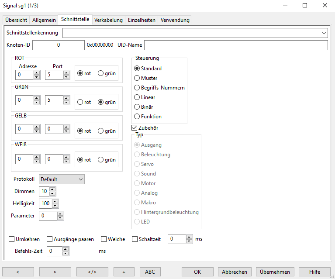Image resolution: width=335 pixels, height=279 pixels.
Task: Click the ABC button
Action: 150,272
